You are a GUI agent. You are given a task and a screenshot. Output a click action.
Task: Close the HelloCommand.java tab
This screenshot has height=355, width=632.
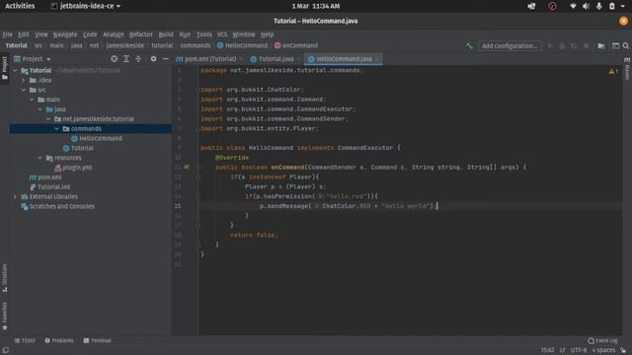point(377,59)
